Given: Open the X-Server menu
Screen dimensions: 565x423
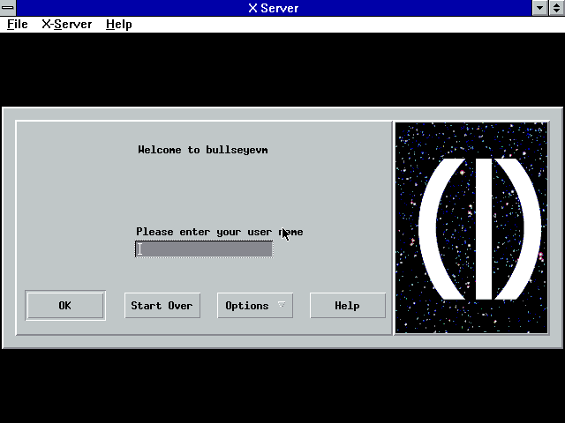Looking at the screenshot, I should [x=67, y=25].
